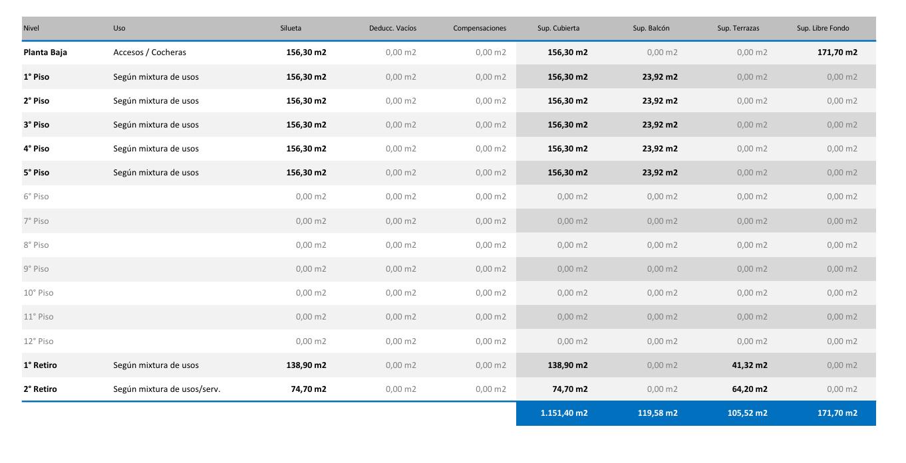Image resolution: width=906 pixels, height=463 pixels.
Task: Click the Nivel column header
Action: pos(31,29)
